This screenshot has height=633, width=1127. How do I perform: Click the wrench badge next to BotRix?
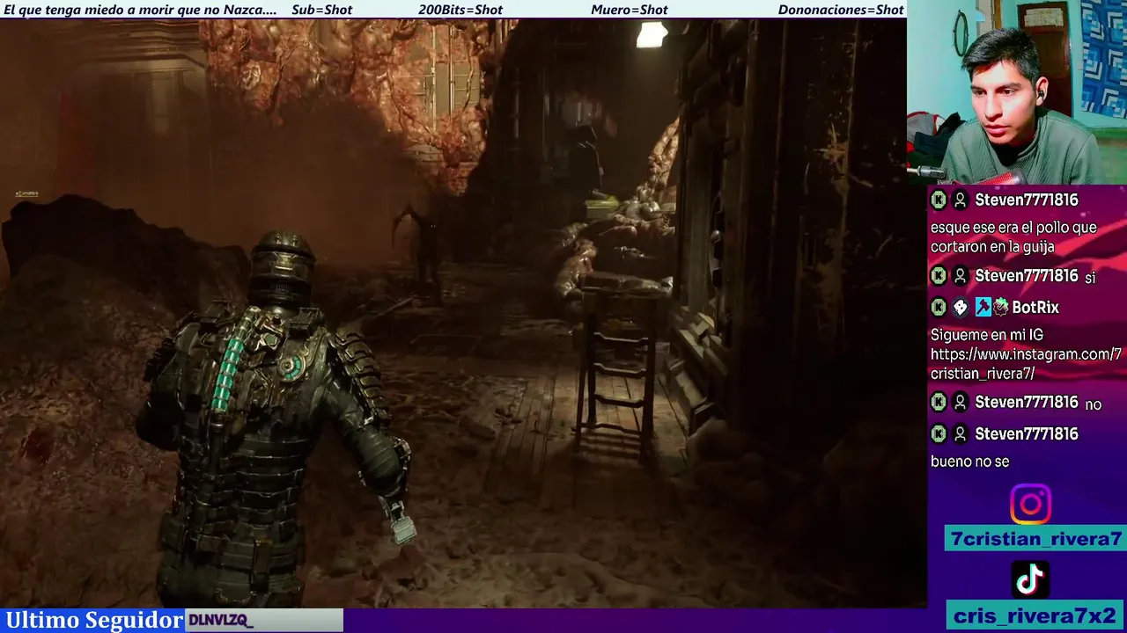983,308
